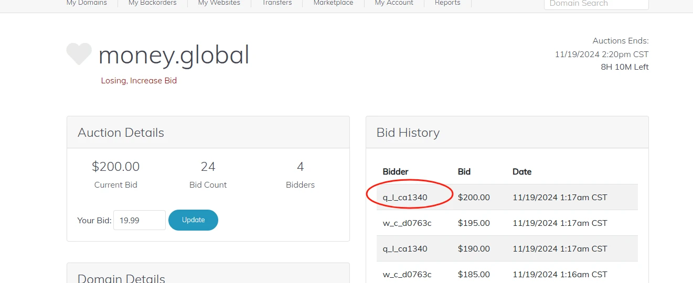This screenshot has width=693, height=283.
Task: Click the Losing, Increase Bid link
Action: click(139, 81)
